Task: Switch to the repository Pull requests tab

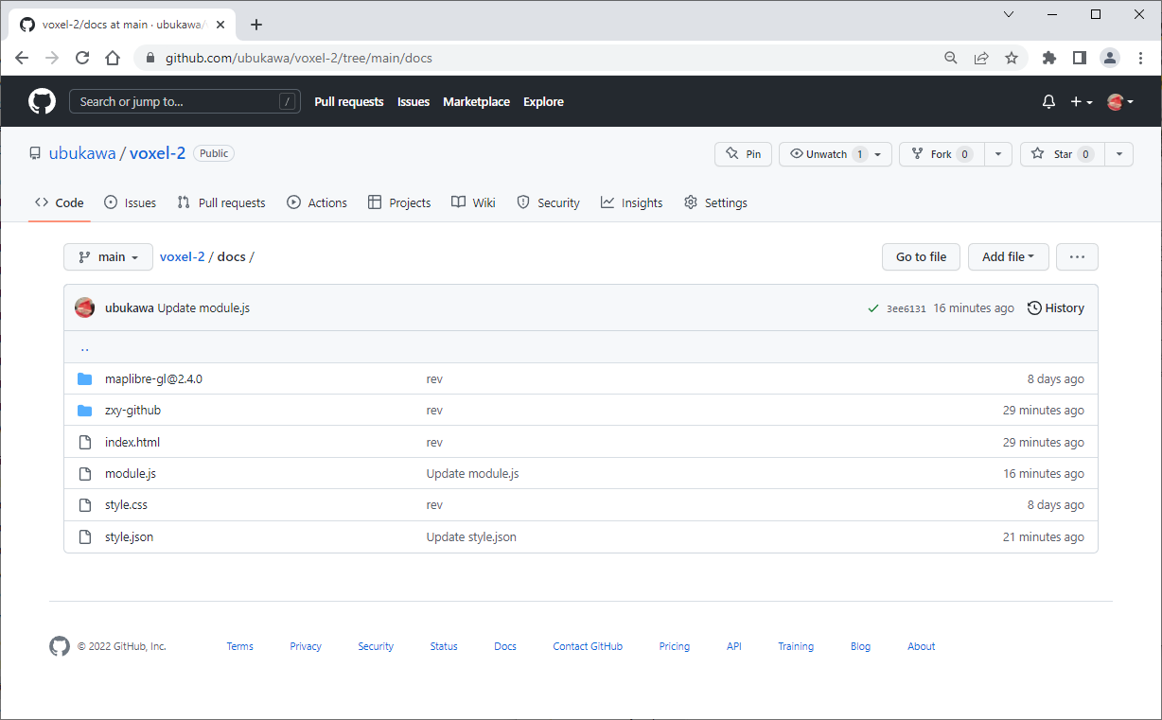Action: click(221, 202)
